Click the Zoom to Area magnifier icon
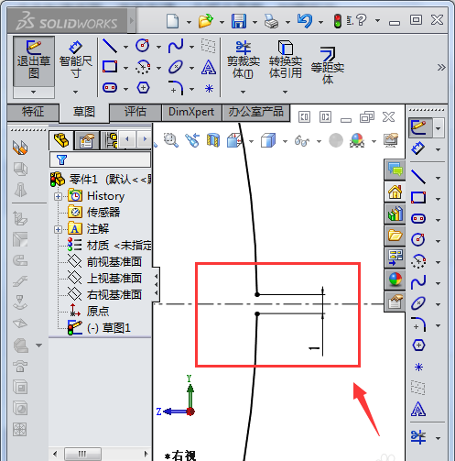The image size is (455, 461). (171, 140)
